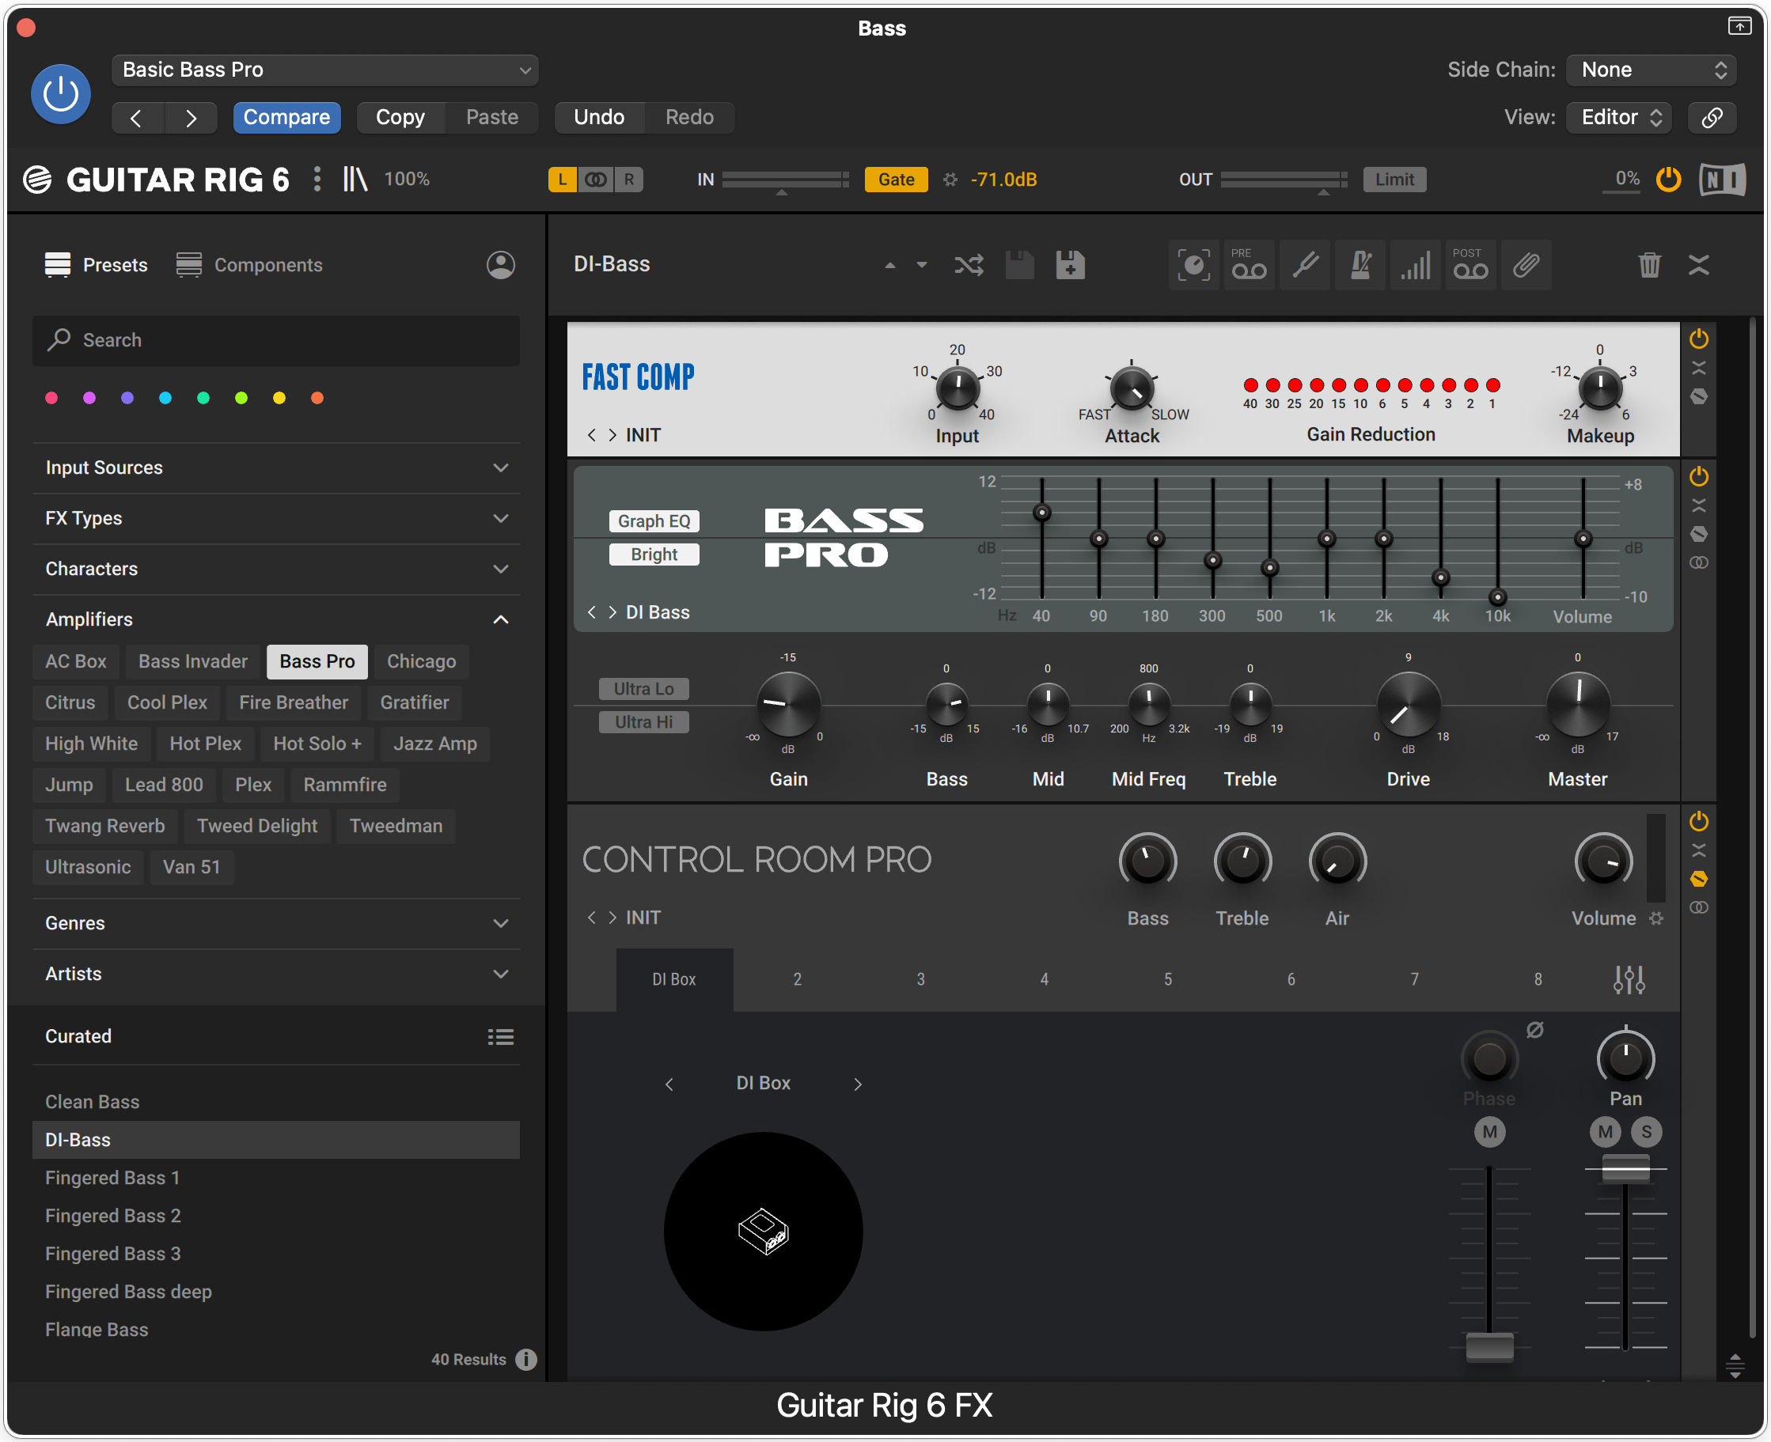Screen dimensions: 1771x1442
Task: Click the paperclip attachment icon
Action: click(x=1526, y=265)
